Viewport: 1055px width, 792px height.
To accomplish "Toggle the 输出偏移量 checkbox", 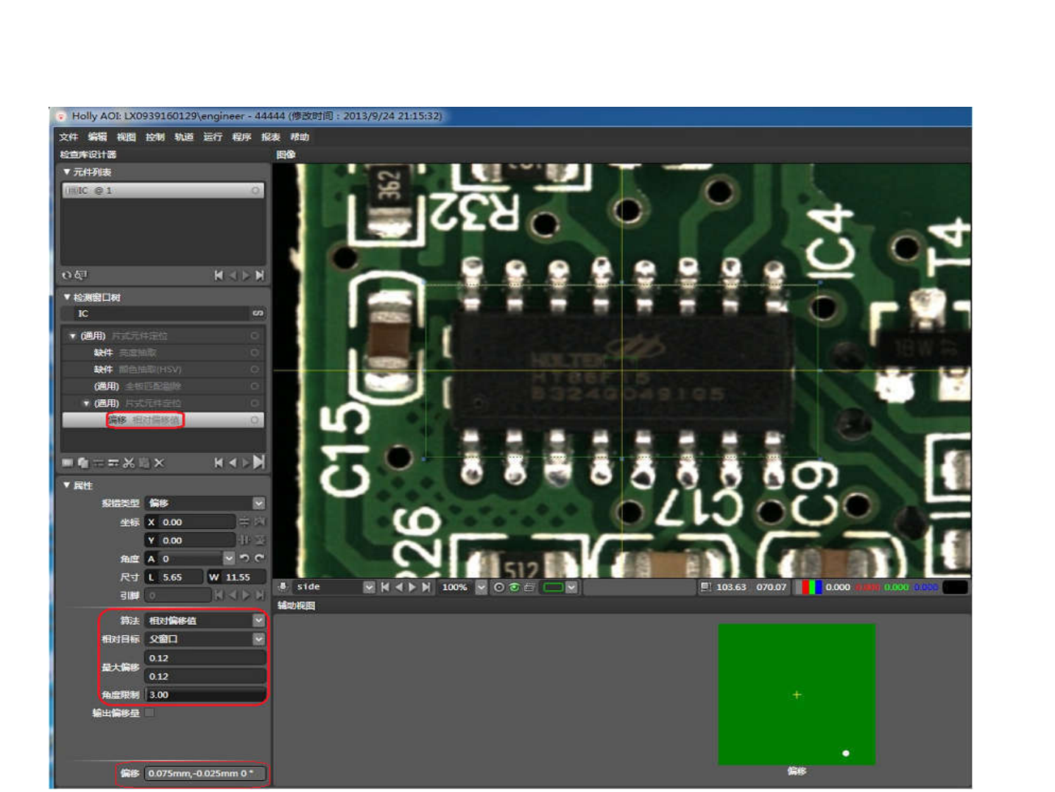I will pyautogui.click(x=149, y=712).
